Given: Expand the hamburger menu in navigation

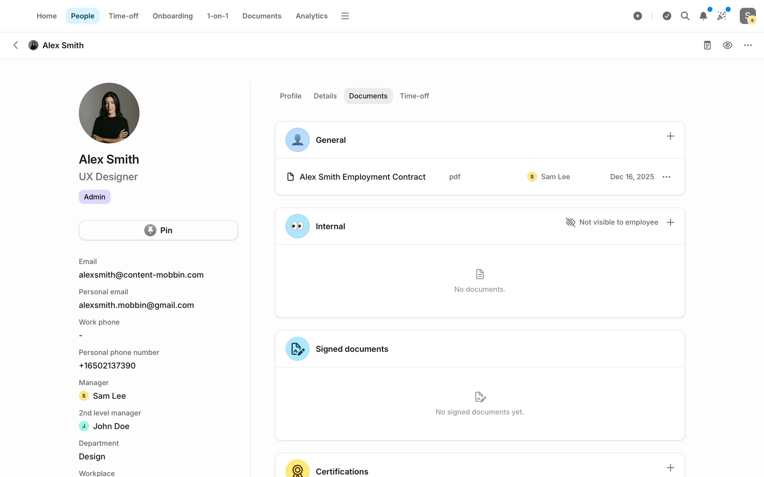Looking at the screenshot, I should pos(345,16).
